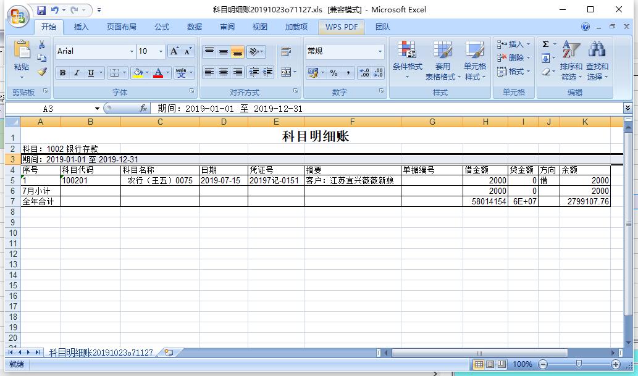Screen dimensions: 638x376
Task: Click the AutoSum sigma icon
Action: 545,44
